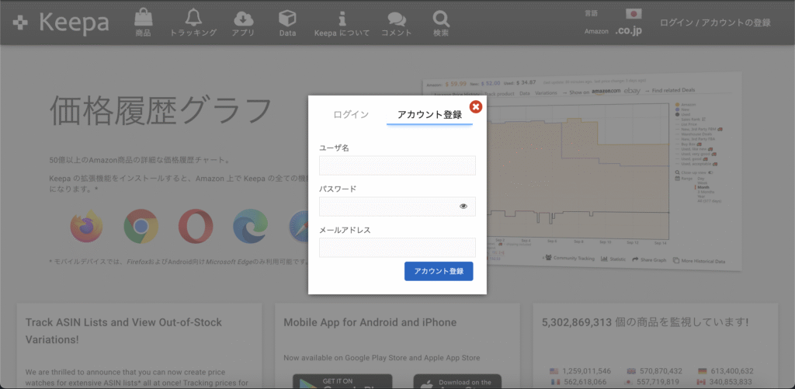
Task: Click the Firefox browser icon
Action: tap(87, 226)
